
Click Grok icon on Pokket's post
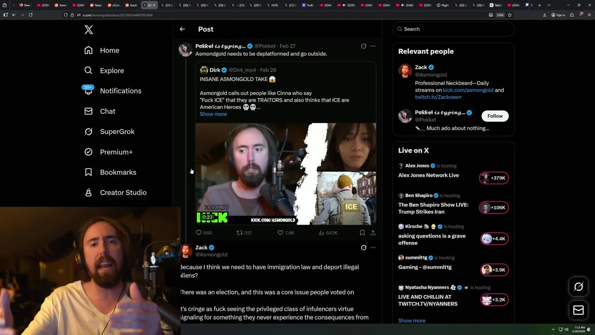(x=364, y=46)
